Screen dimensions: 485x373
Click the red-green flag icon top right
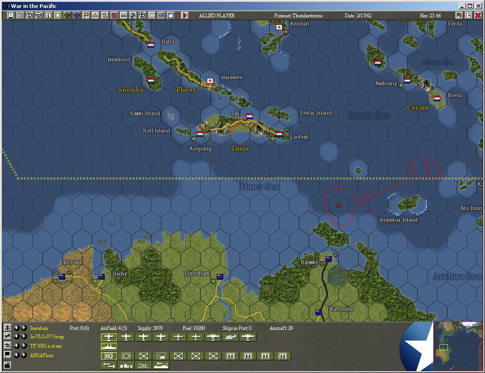(x=459, y=15)
